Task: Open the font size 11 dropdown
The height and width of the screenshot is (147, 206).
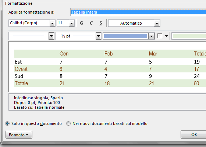Action: 72,24
